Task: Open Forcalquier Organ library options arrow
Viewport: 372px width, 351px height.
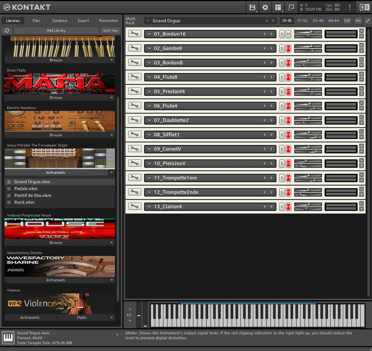Action: 111,172
